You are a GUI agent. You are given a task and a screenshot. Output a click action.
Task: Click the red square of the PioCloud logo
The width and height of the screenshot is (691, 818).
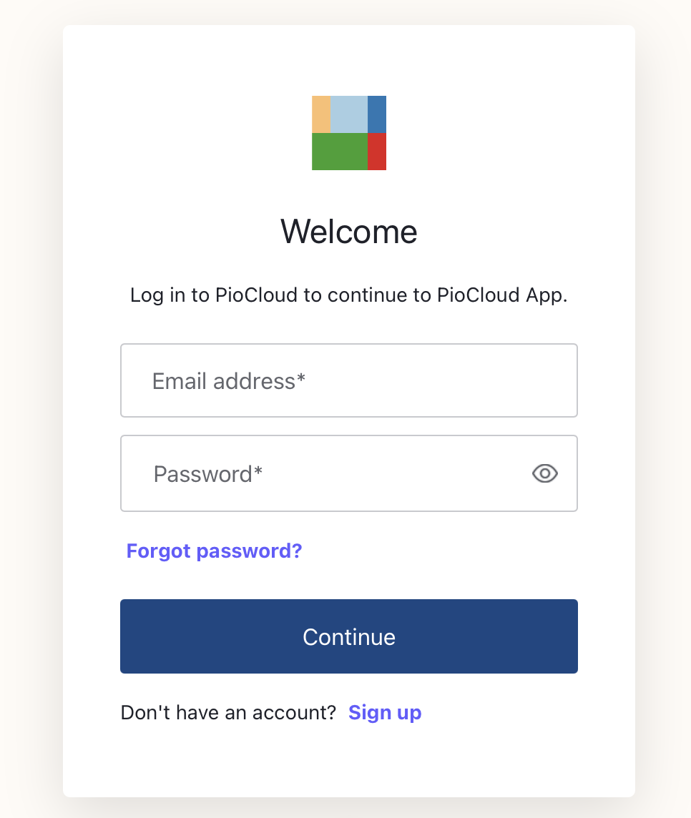(x=378, y=151)
